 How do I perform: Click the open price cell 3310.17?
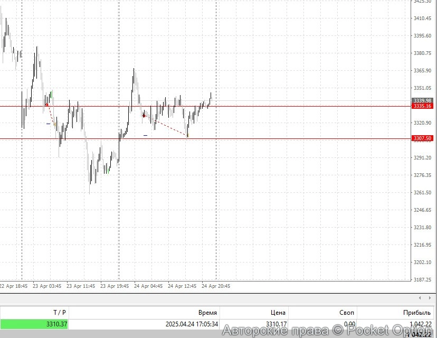277,324
